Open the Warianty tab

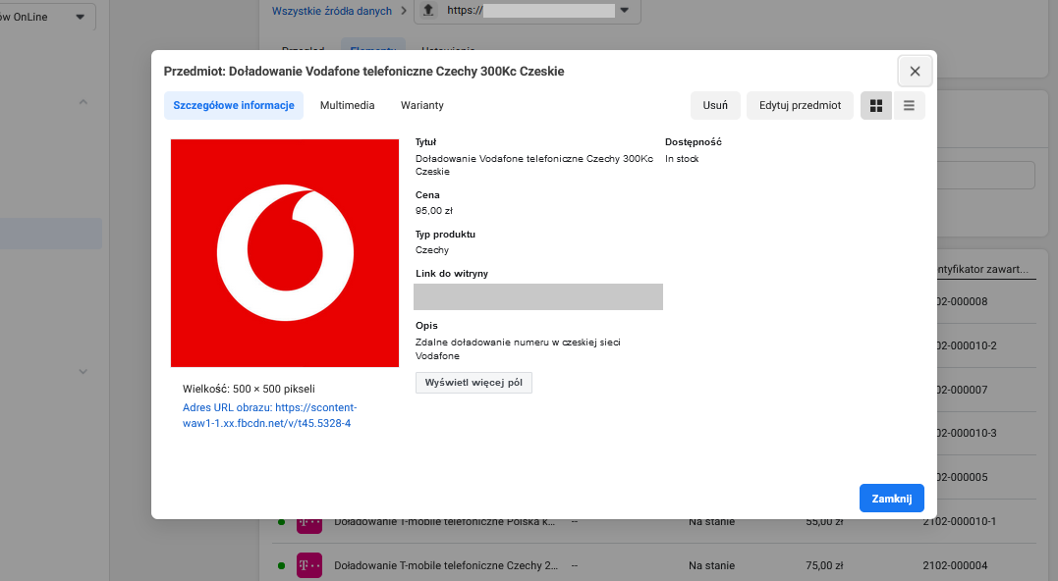(x=421, y=105)
